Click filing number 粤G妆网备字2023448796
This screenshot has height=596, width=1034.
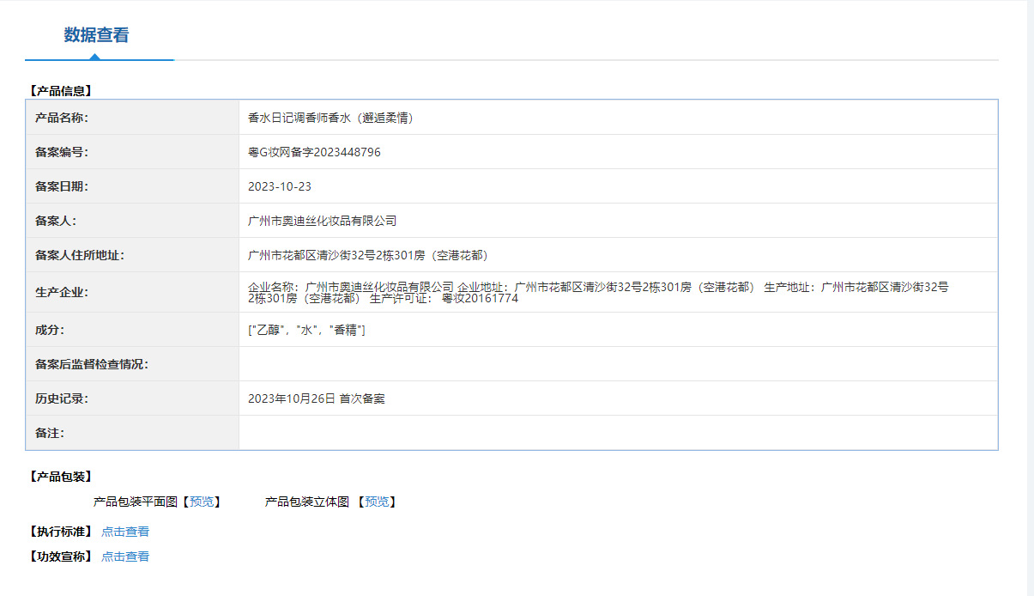314,152
